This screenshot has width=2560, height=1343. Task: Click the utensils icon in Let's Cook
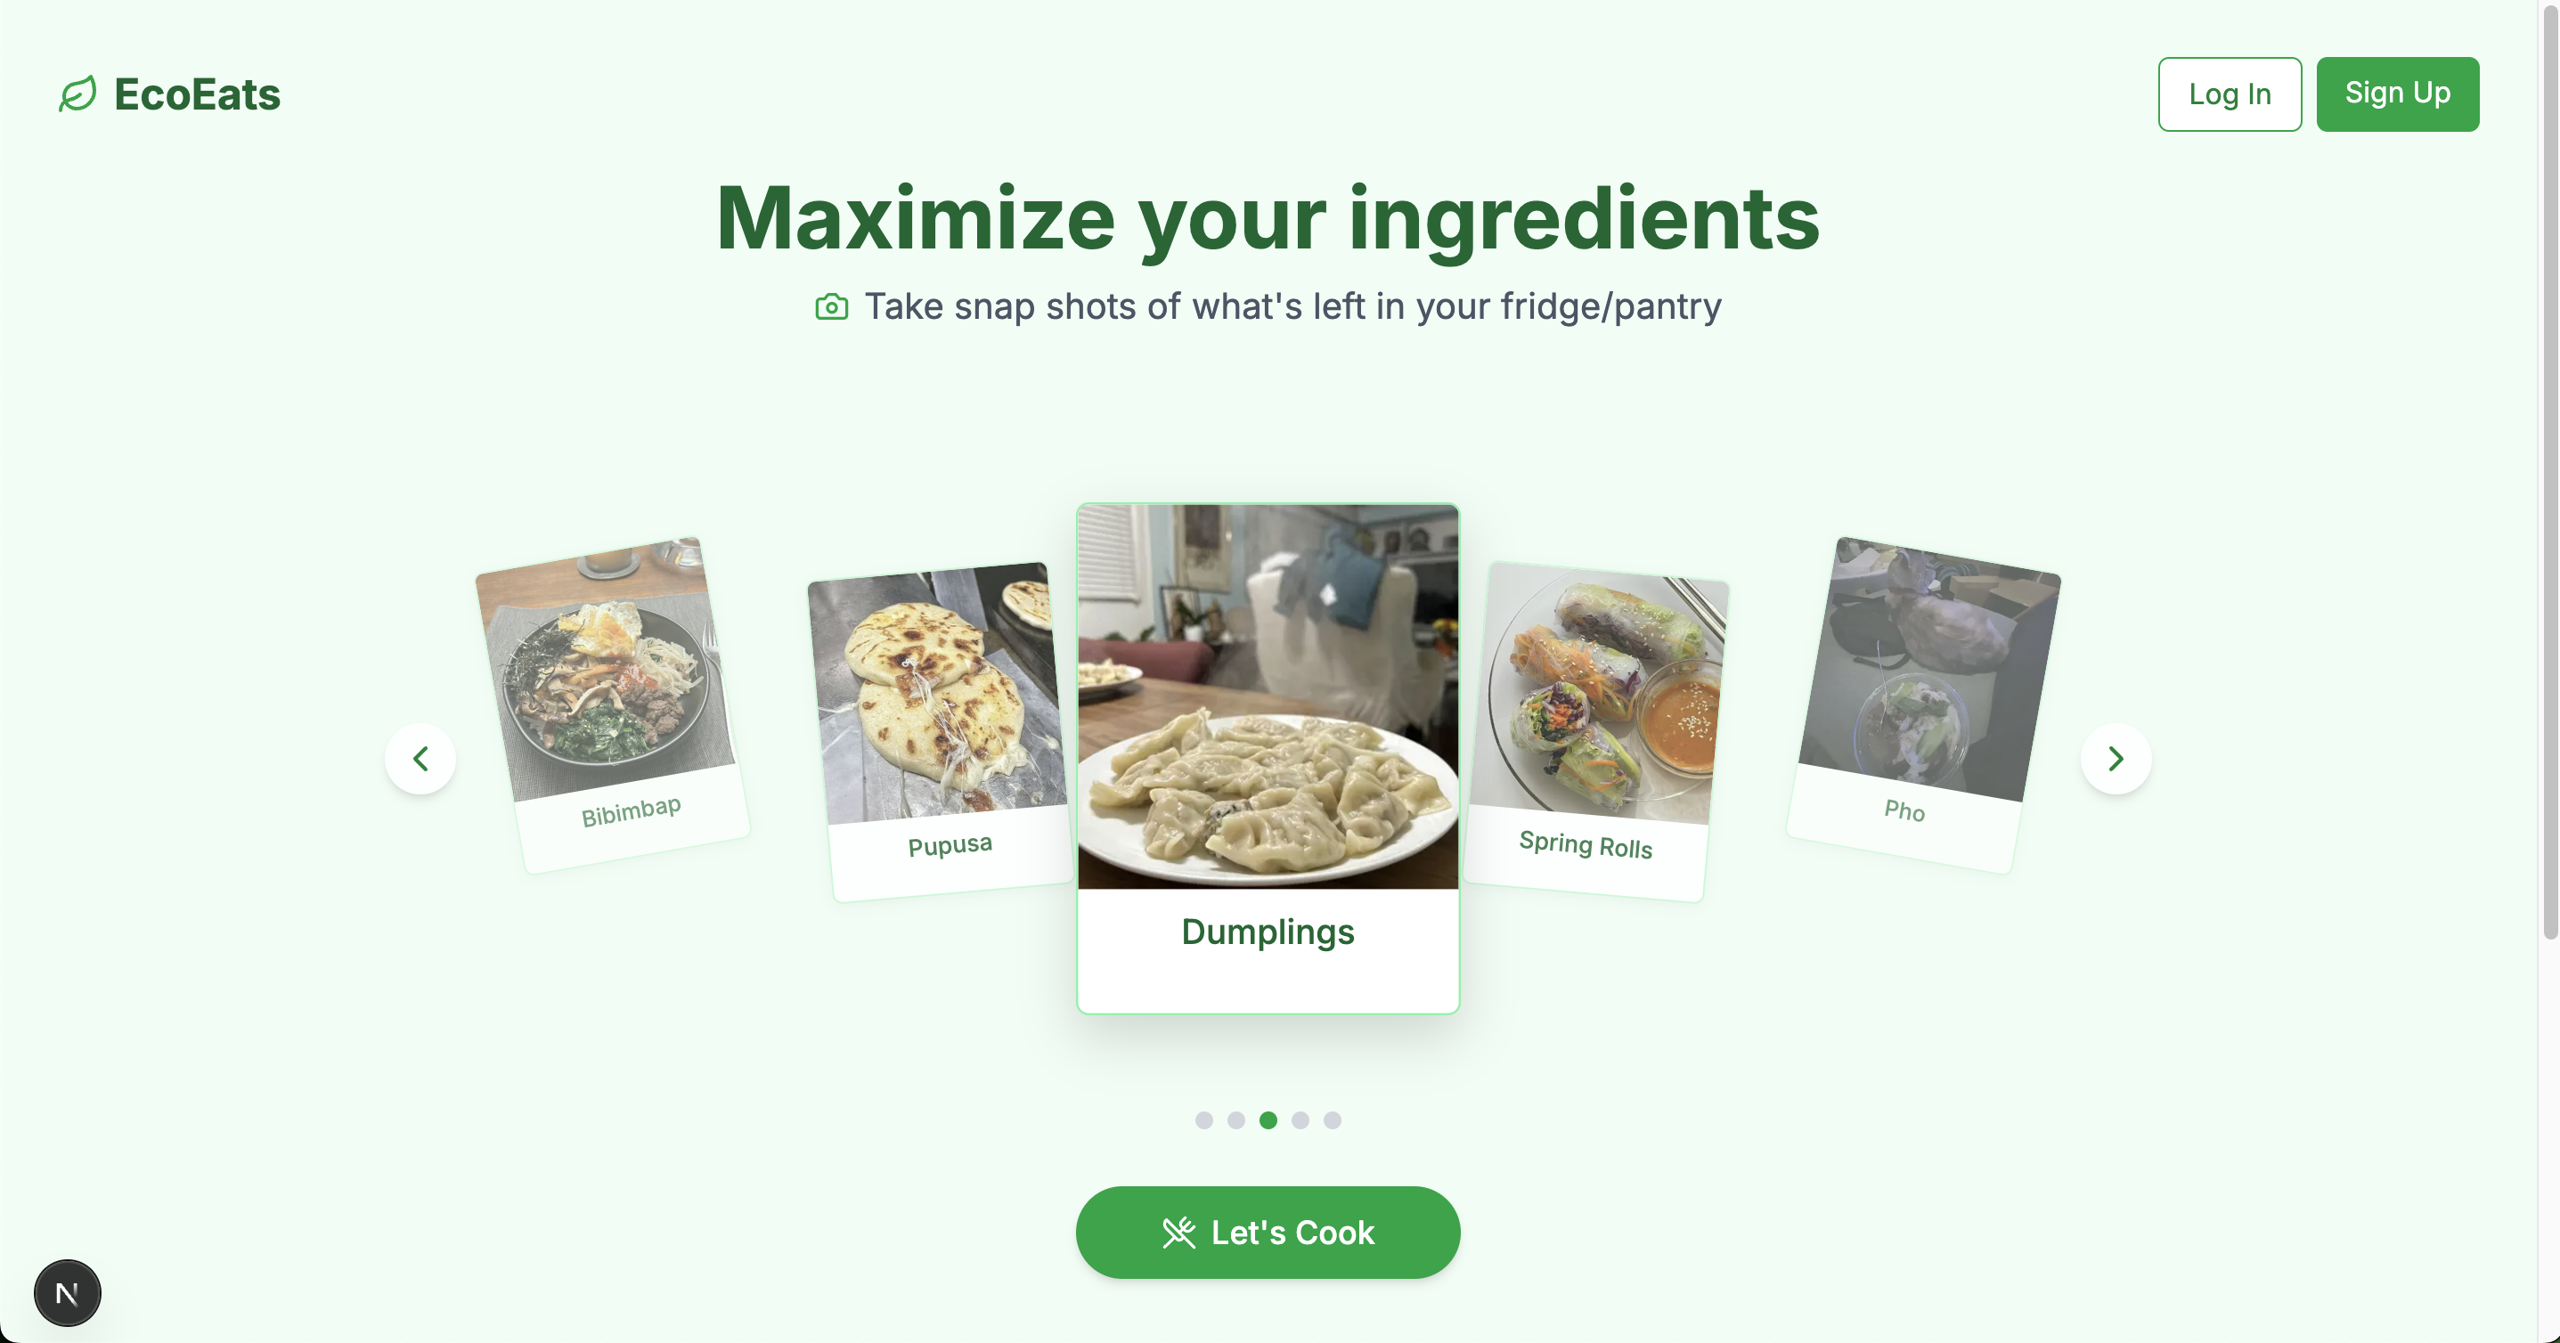(x=1178, y=1233)
